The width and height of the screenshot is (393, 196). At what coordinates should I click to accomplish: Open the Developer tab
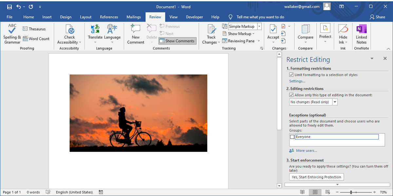[194, 17]
